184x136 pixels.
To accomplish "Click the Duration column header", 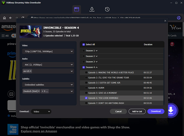I will (x=148, y=44).
